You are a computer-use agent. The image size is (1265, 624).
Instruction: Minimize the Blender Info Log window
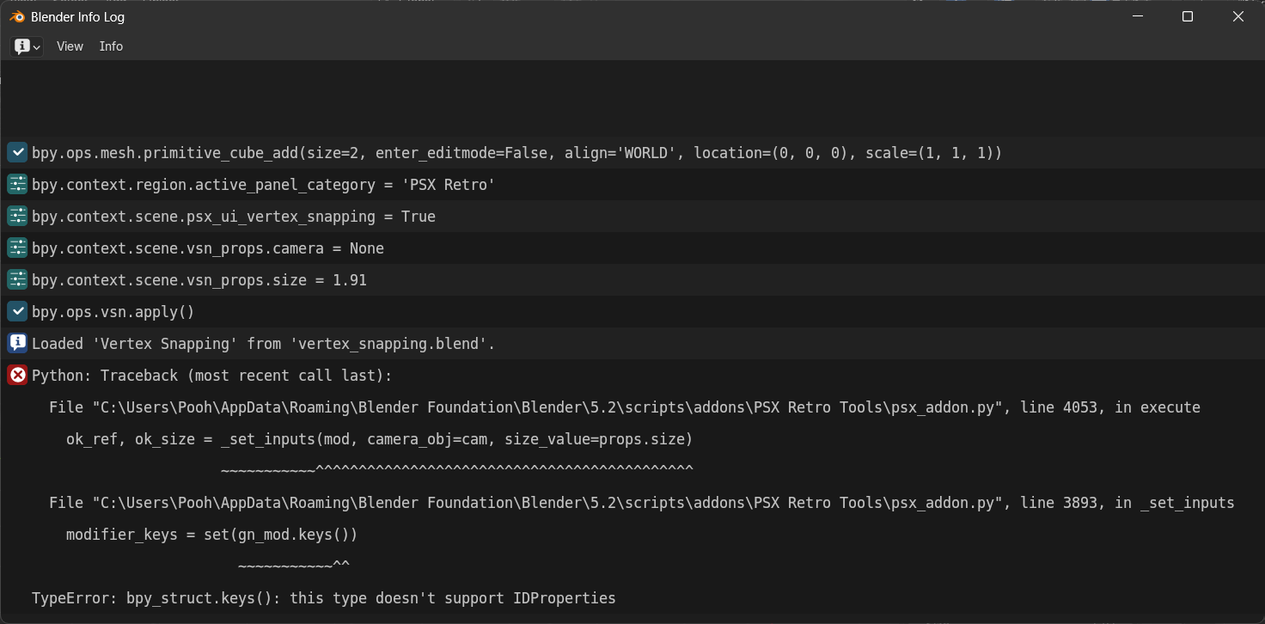[1138, 16]
